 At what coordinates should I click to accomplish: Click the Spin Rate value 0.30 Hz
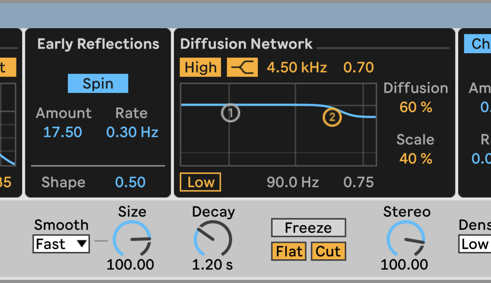coord(132,133)
